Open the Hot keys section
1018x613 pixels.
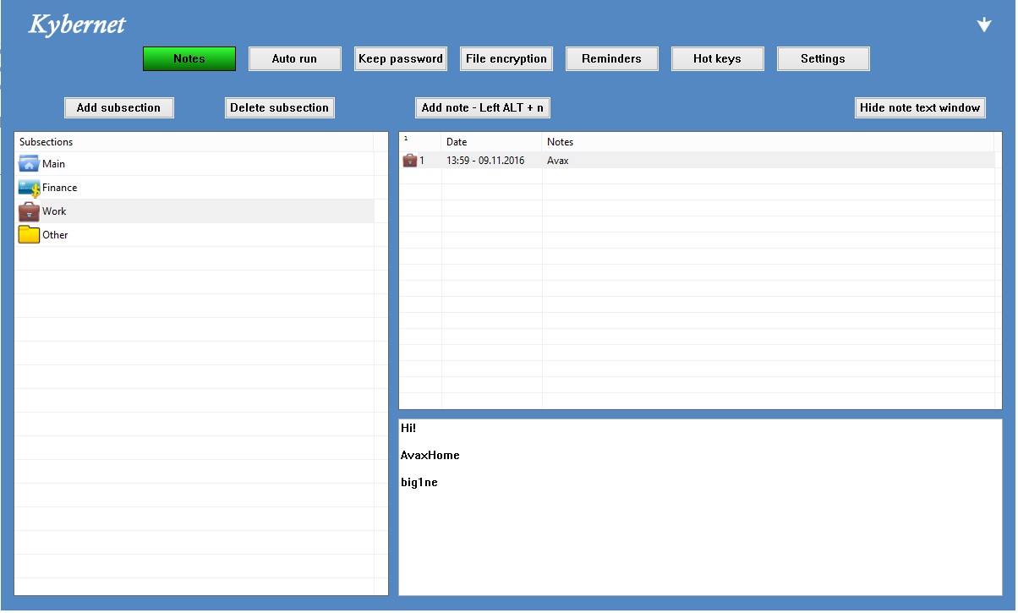717,59
